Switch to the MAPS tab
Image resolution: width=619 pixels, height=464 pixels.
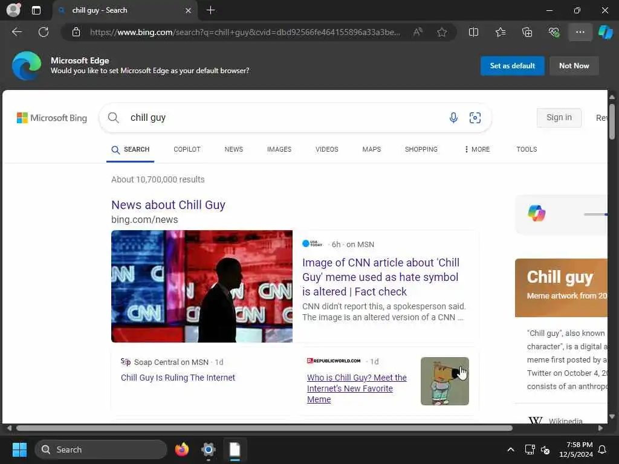pyautogui.click(x=372, y=150)
